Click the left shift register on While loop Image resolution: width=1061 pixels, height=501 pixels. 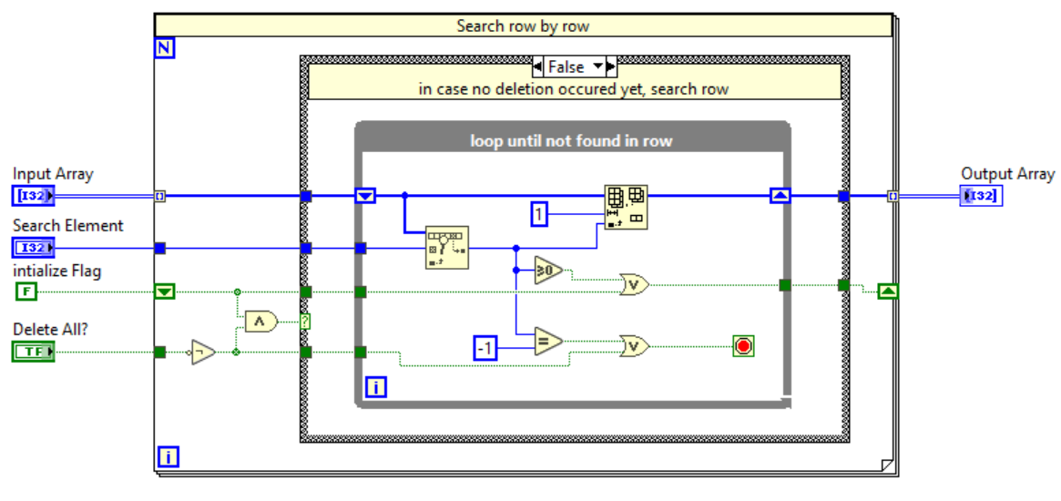[x=364, y=197]
